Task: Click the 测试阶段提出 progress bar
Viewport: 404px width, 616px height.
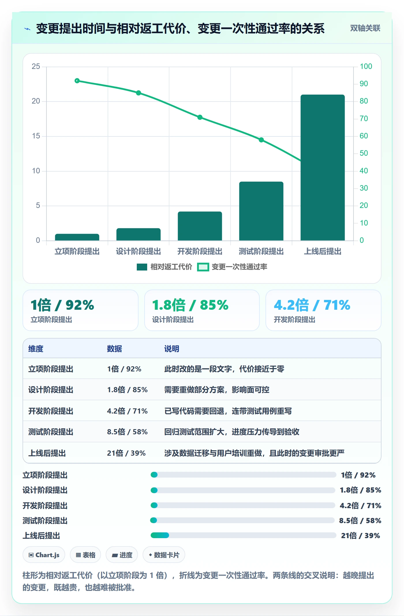Action: (x=242, y=520)
